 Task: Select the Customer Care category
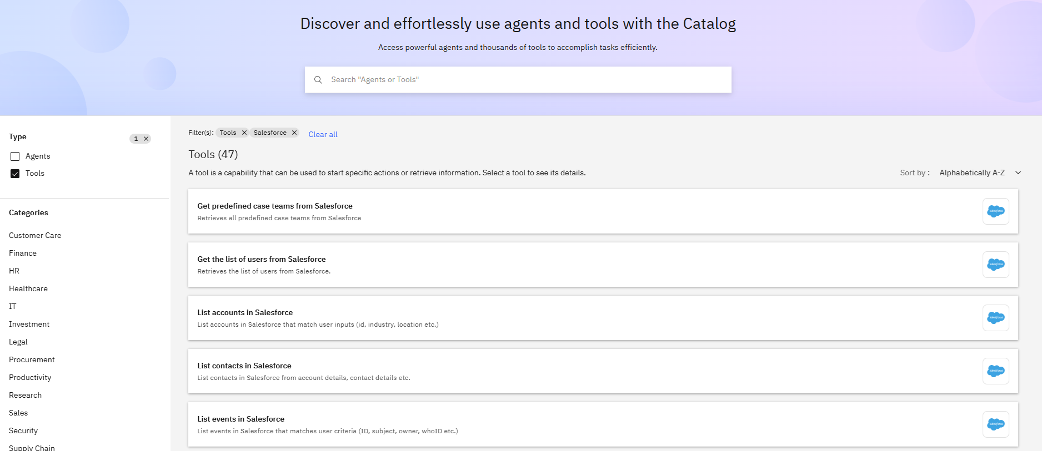pos(35,235)
